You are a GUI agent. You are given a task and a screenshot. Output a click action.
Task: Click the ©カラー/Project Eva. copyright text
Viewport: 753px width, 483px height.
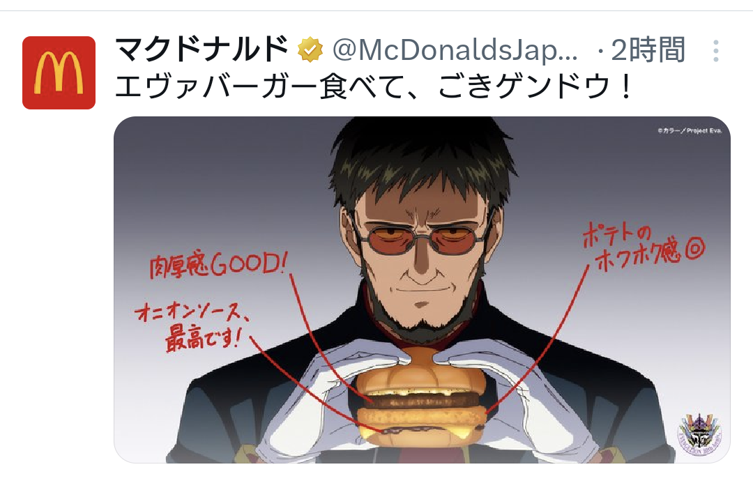(690, 130)
